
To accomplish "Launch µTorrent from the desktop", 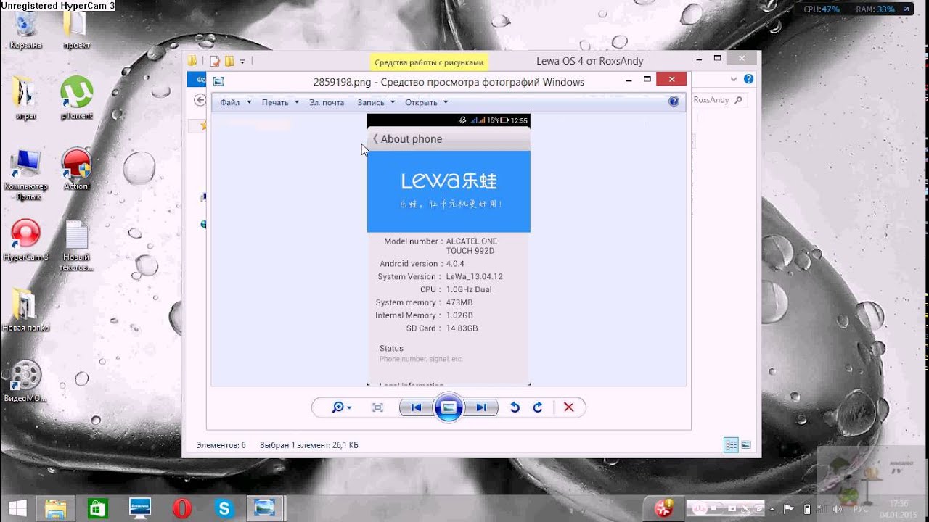I will click(x=76, y=99).
